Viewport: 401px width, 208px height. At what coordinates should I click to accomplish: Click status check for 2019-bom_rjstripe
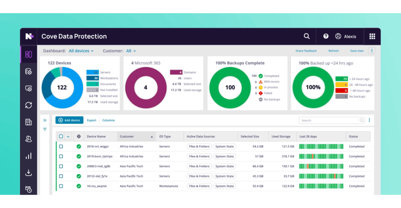point(79,156)
